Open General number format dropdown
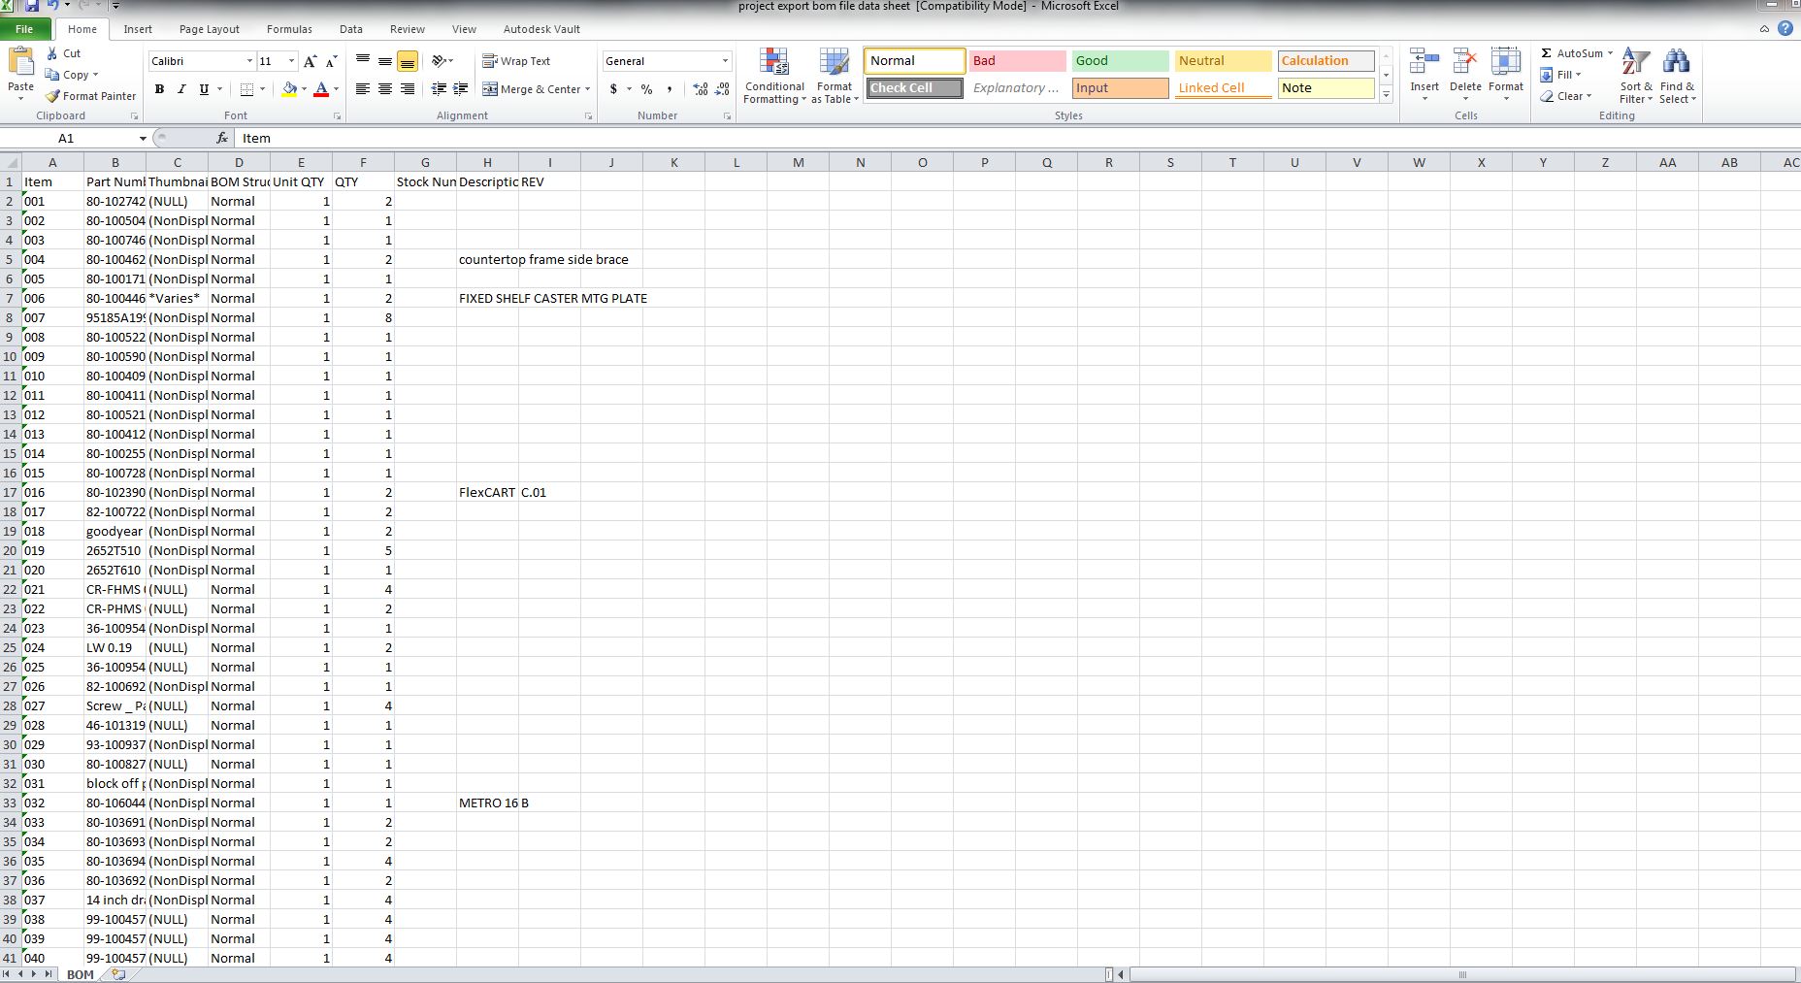1801x983 pixels. [x=725, y=61]
